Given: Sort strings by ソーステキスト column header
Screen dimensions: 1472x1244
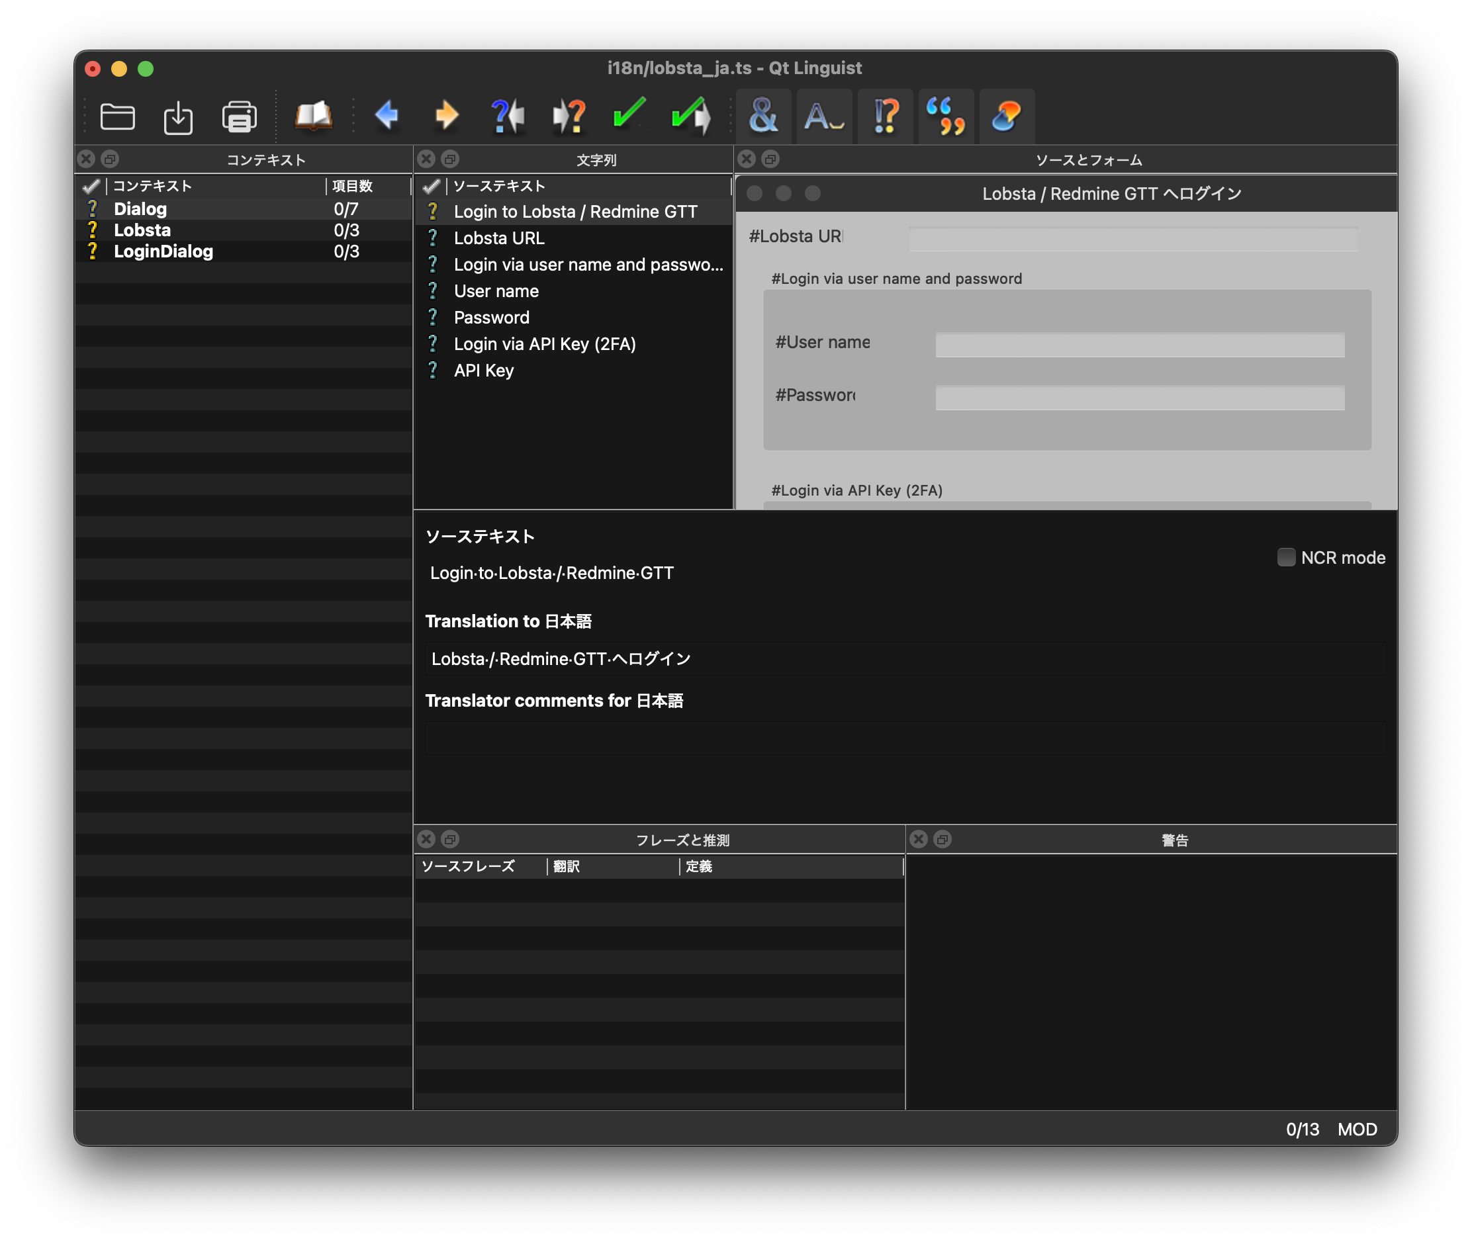Looking at the screenshot, I should tap(589, 186).
